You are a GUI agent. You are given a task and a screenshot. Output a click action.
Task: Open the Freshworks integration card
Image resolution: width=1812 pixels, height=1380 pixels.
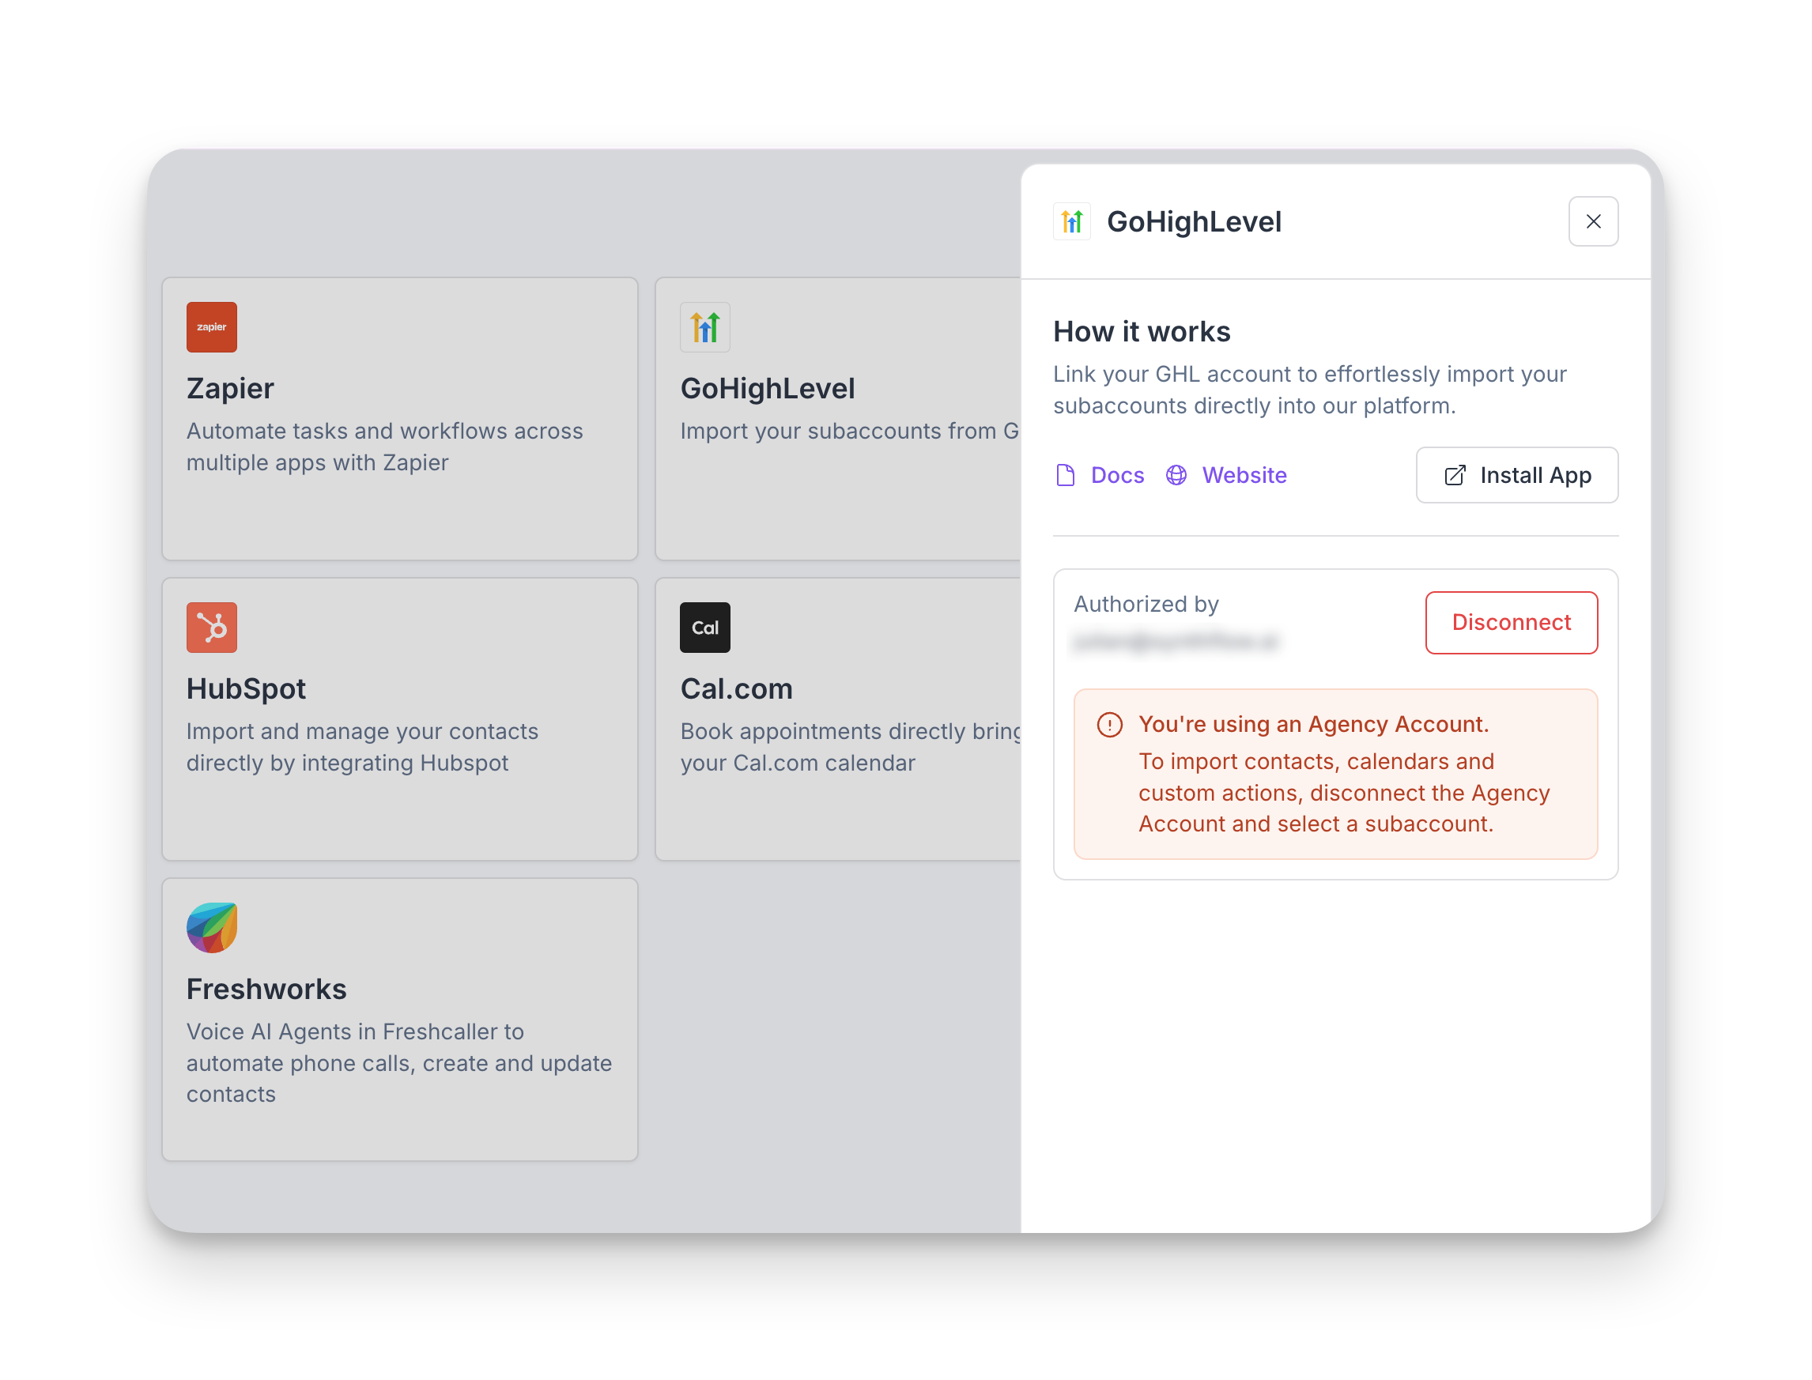point(399,1019)
